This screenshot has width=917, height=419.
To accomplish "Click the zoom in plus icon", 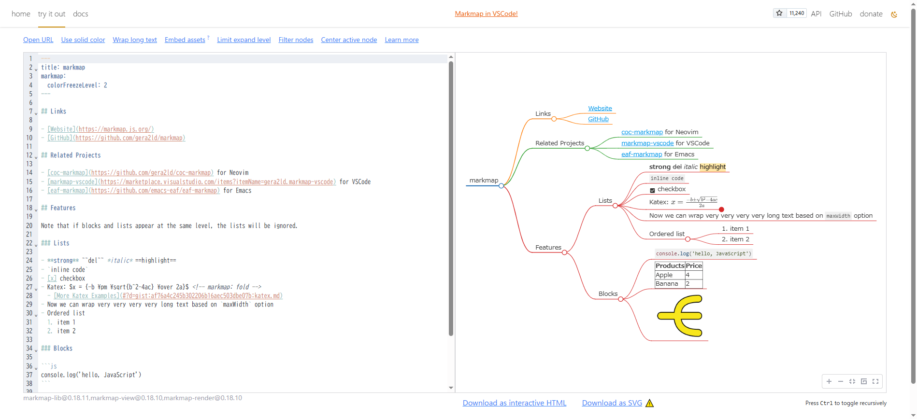I will tap(829, 381).
